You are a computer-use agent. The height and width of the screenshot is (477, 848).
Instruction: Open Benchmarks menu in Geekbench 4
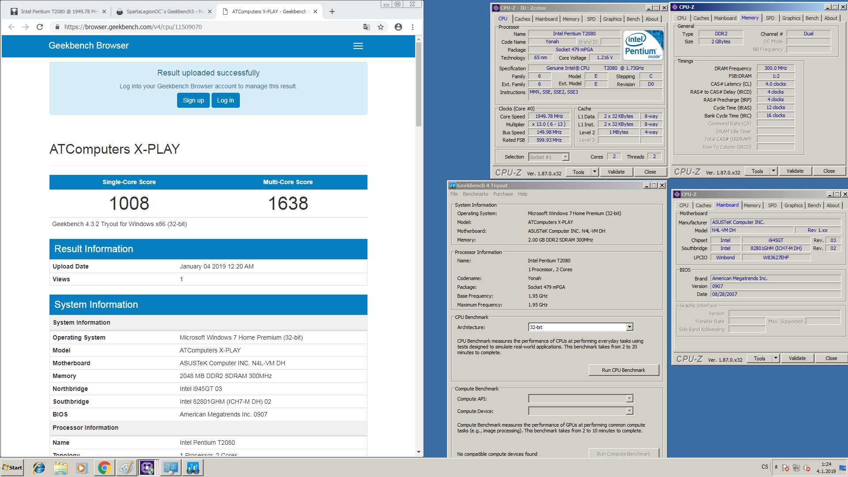click(x=476, y=194)
